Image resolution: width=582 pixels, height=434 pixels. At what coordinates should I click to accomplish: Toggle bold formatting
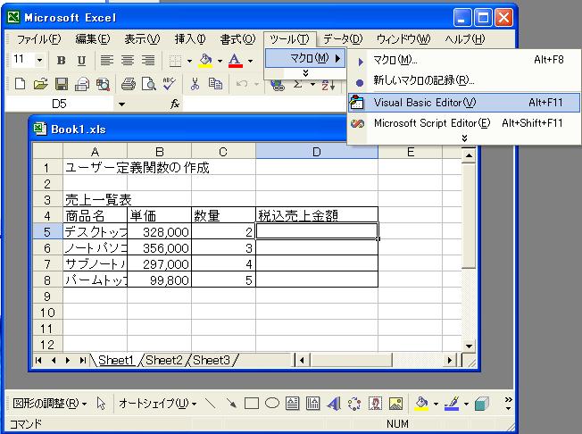click(62, 60)
